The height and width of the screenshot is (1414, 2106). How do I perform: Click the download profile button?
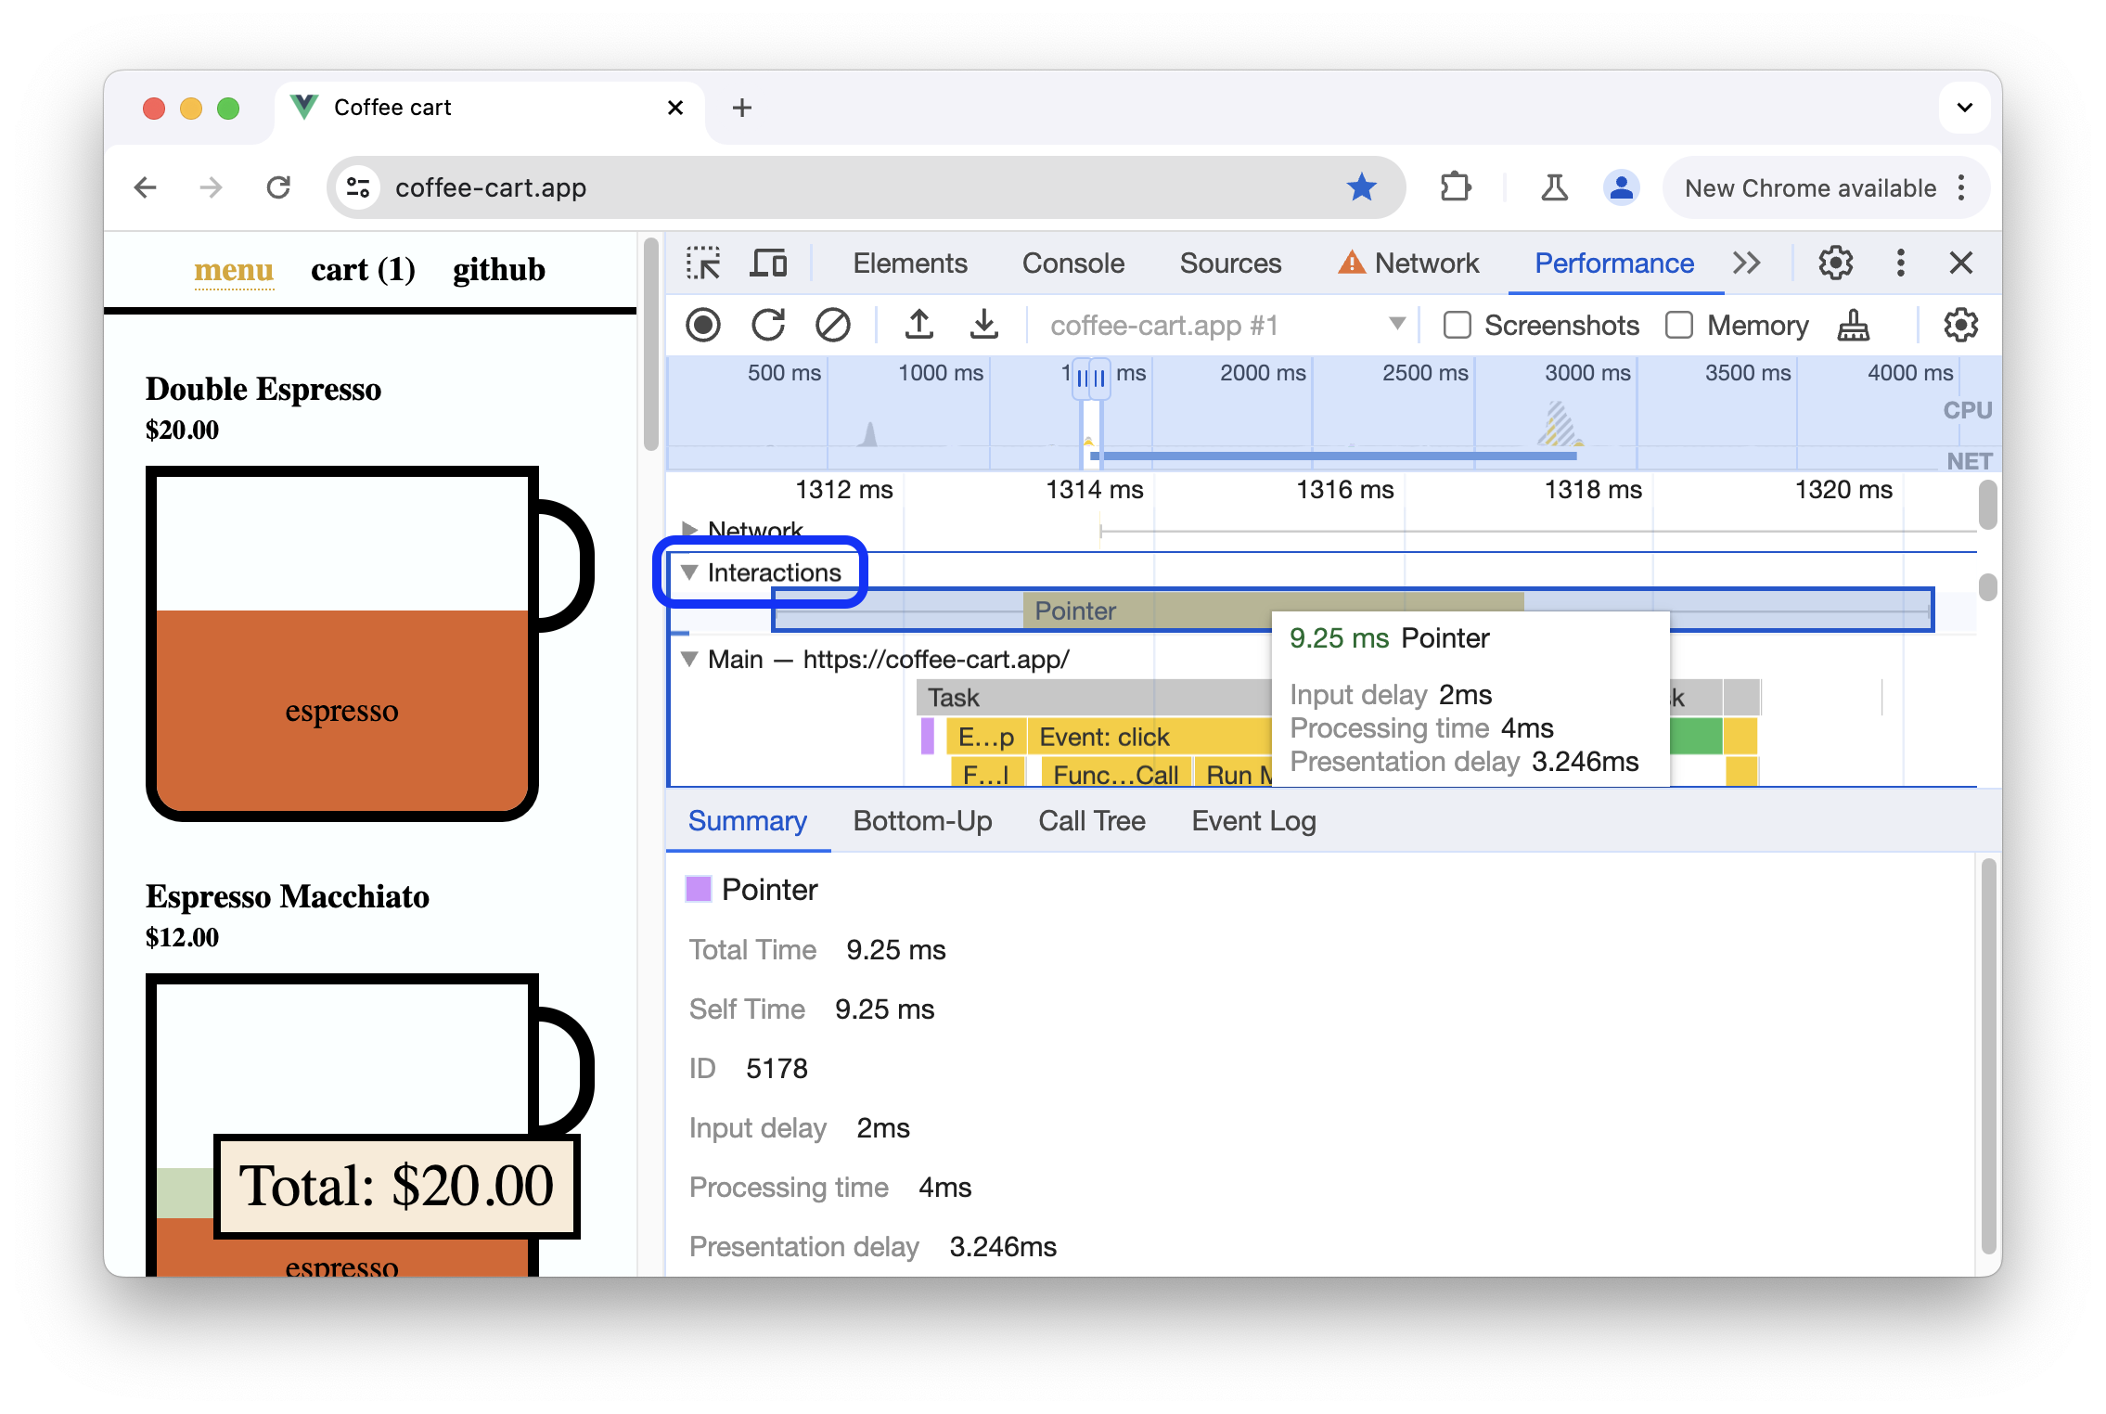(982, 325)
